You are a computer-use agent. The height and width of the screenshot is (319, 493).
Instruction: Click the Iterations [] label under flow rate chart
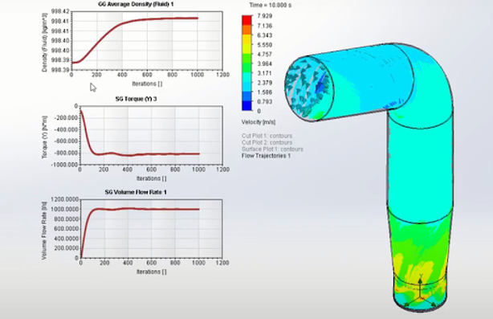[x=151, y=272]
